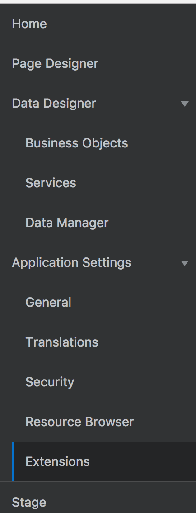The height and width of the screenshot is (513, 196).
Task: Click the blue selection bar beside Extensions
Action: pyautogui.click(x=13, y=461)
